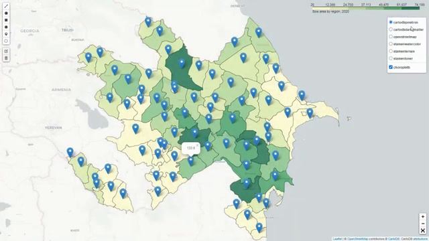Close the 133.8 popup
Image resolution: width=429 pixels, height=241 pixels.
pyautogui.click(x=198, y=145)
